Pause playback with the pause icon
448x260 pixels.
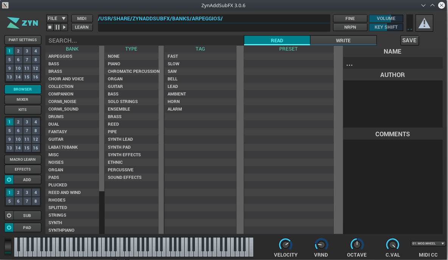tap(58, 27)
